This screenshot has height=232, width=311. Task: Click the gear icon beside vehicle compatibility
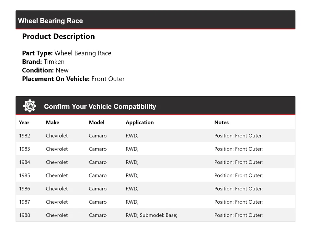(x=29, y=106)
